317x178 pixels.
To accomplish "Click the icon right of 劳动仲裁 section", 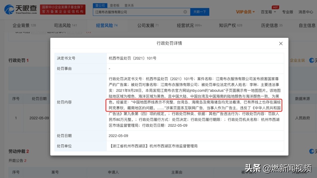I will click(311, 151).
